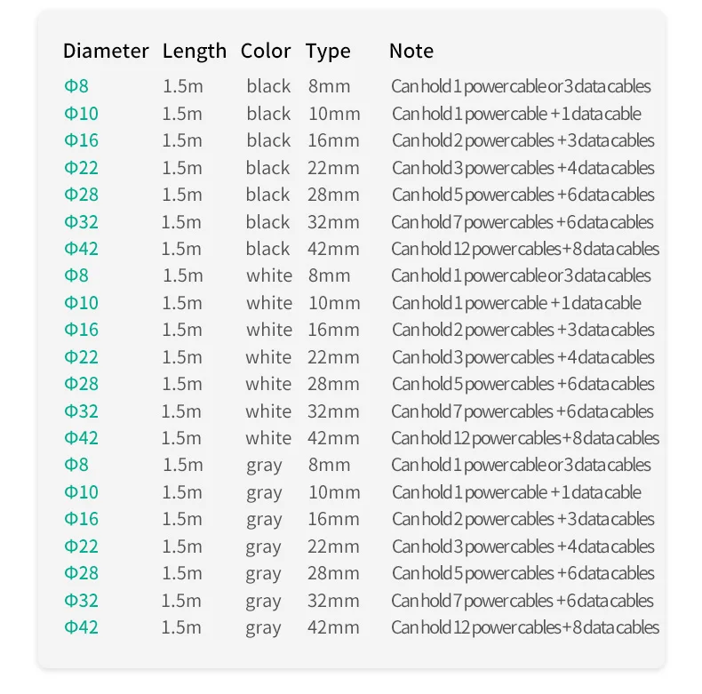Click the note for gray Φ16 row
Screen dimensions: 702x694
[x=523, y=519]
